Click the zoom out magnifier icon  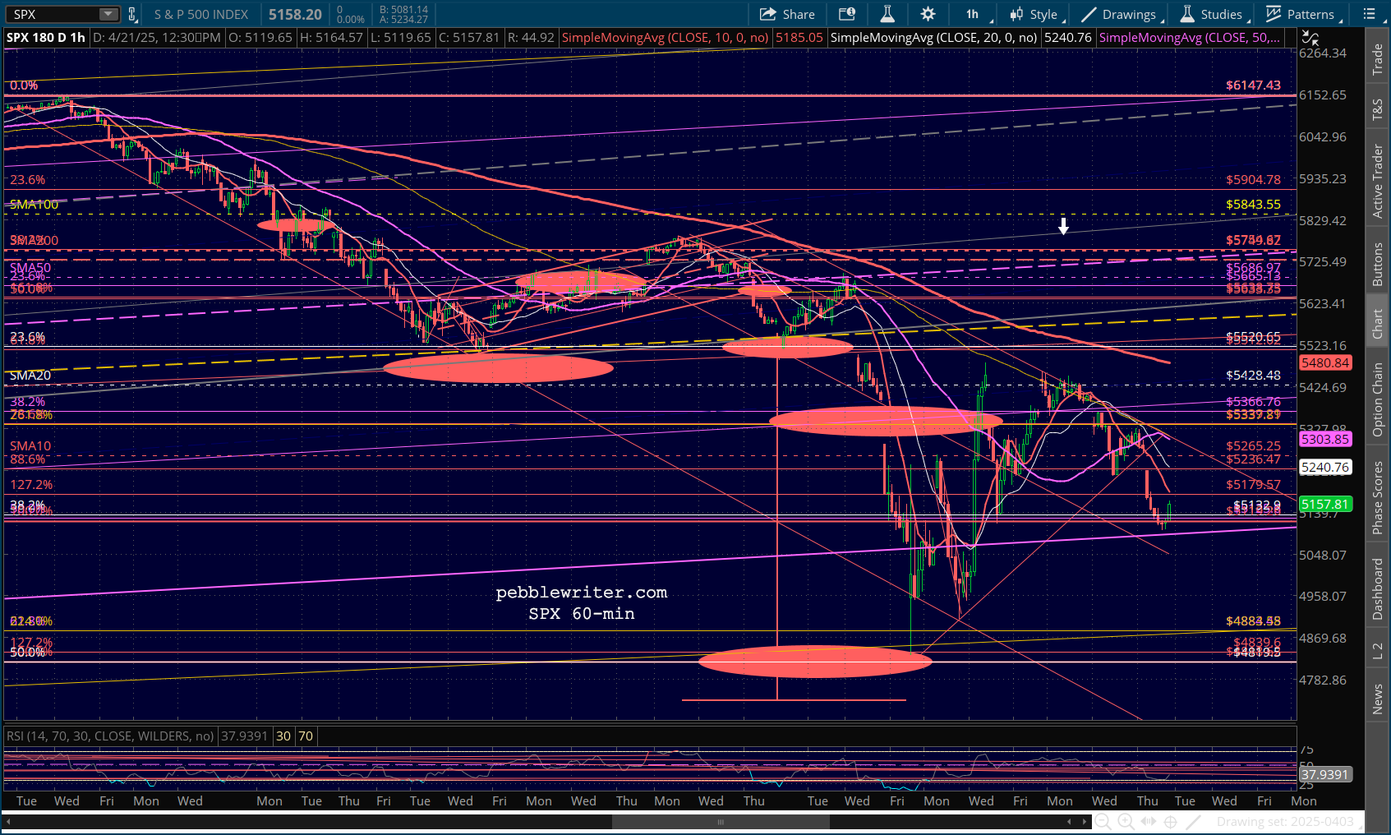1103,822
